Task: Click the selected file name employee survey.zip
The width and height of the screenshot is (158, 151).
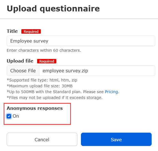Action: 65,71
